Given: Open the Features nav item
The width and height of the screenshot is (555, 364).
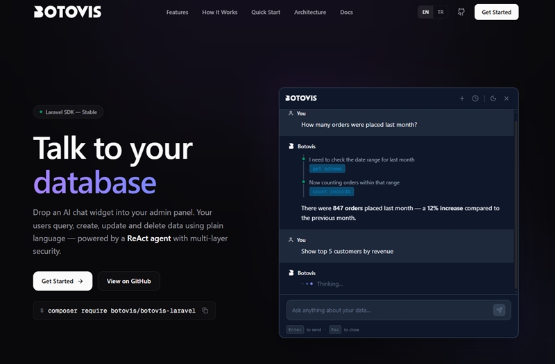Looking at the screenshot, I should click(x=177, y=12).
